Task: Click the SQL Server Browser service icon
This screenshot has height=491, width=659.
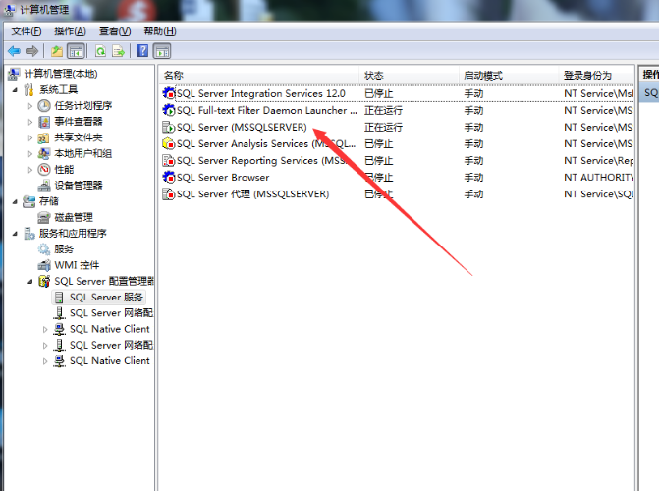Action: tap(169, 178)
